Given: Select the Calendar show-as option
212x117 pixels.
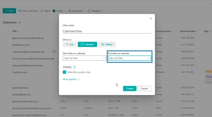Looking at the screenshot, I should (87, 44).
